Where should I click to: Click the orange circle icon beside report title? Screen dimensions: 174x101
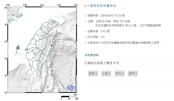pyautogui.click(x=85, y=5)
